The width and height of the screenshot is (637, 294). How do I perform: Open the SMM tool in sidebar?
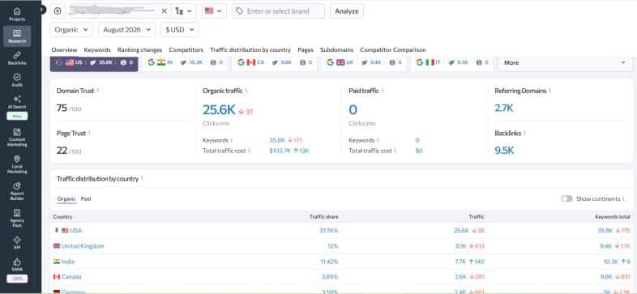[x=17, y=265]
